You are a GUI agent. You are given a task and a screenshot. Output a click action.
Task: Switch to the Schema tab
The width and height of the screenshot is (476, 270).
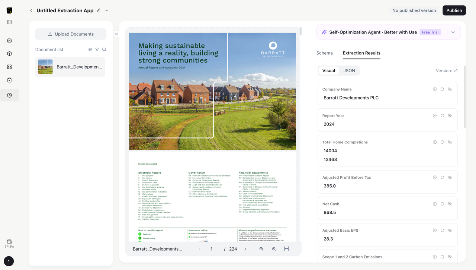point(325,53)
